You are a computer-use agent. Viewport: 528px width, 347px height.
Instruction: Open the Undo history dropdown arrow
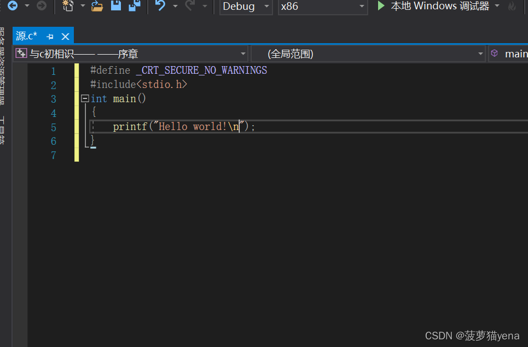[x=175, y=5]
